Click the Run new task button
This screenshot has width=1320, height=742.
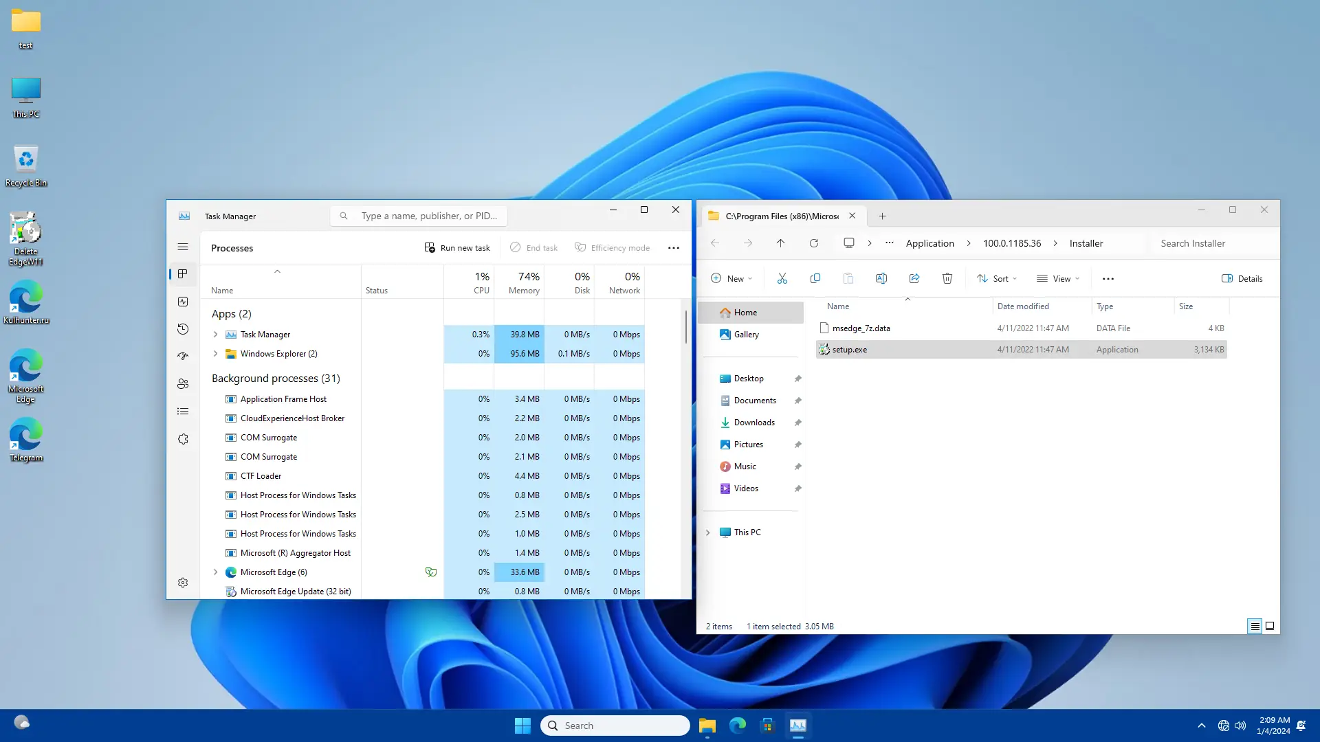[457, 248]
